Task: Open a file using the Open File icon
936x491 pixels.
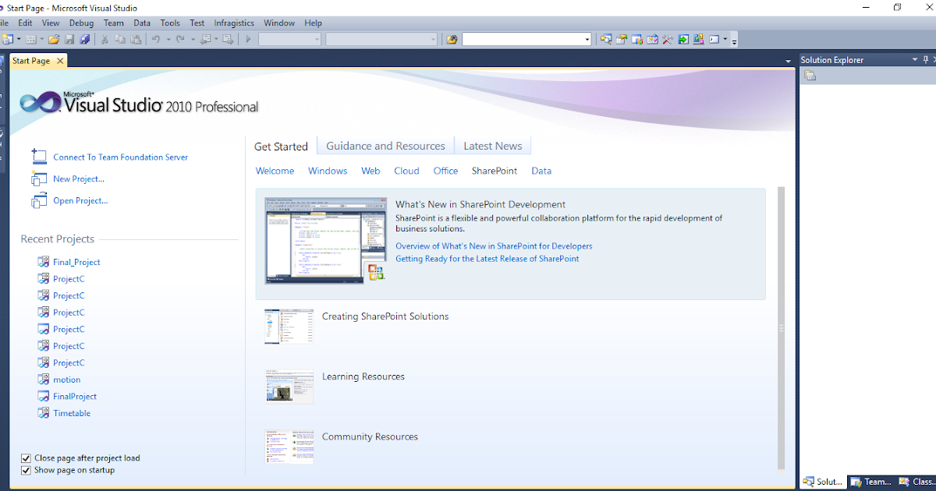Action: pos(54,39)
